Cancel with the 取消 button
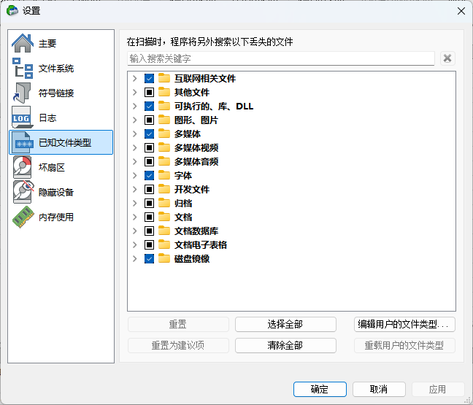Image resolution: width=473 pixels, height=405 pixels. (x=379, y=390)
